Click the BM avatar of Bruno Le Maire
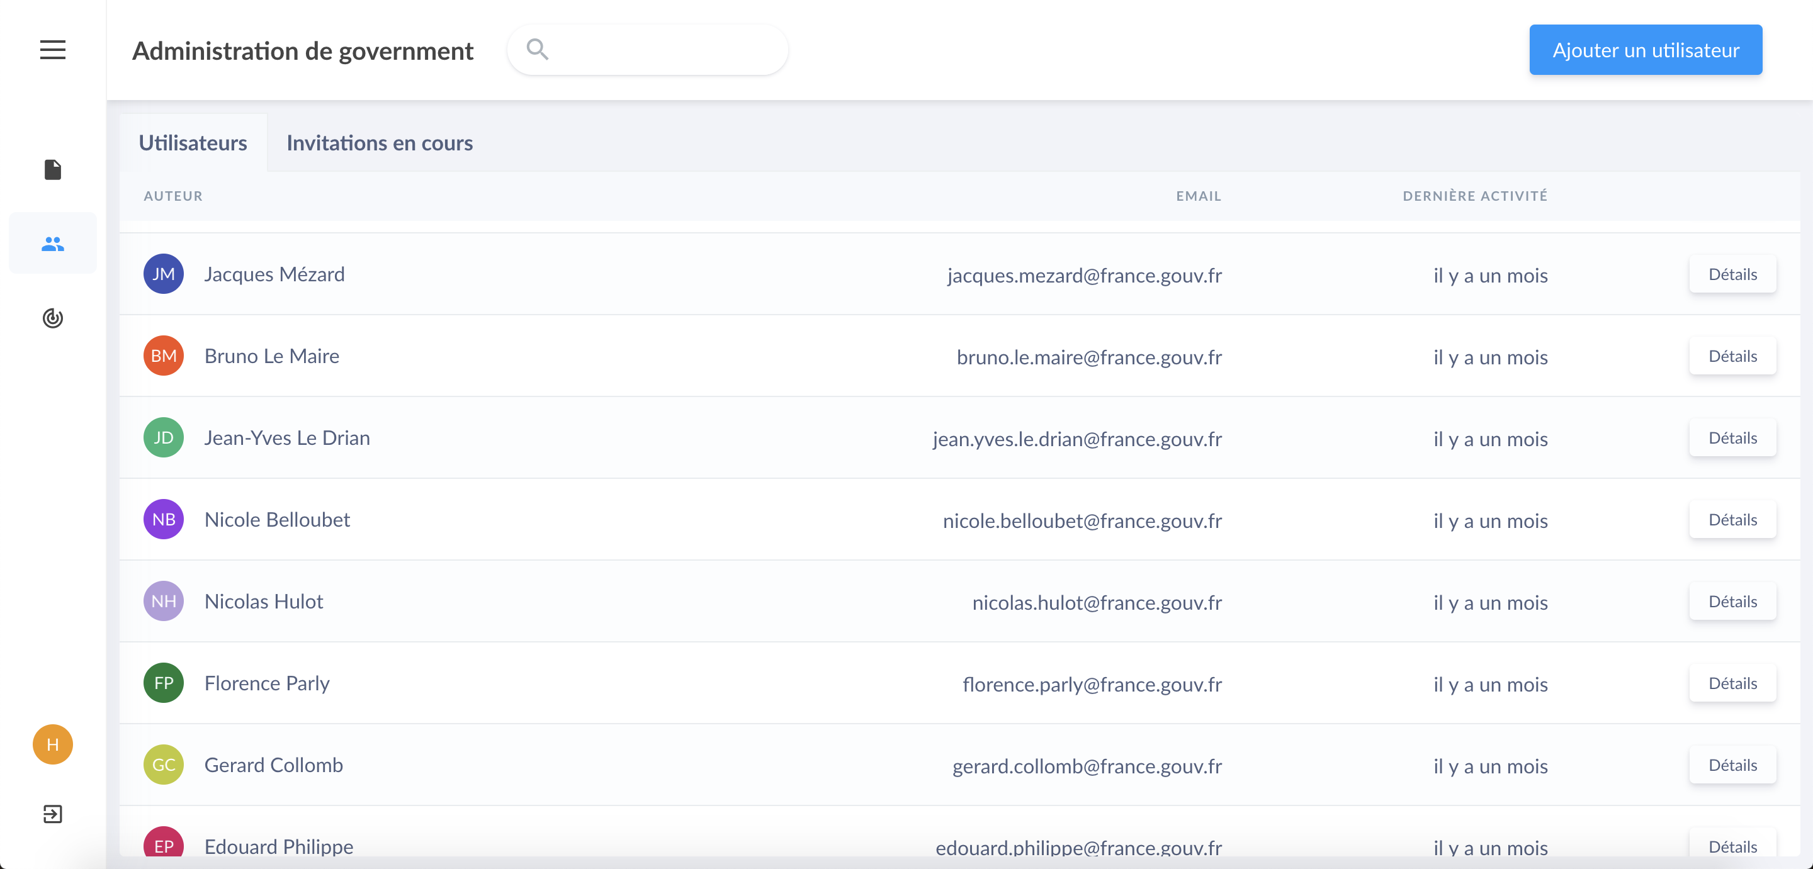 (163, 356)
